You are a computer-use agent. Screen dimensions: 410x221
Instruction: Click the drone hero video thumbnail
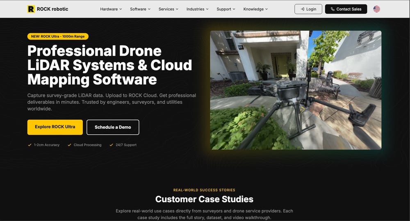(296, 90)
